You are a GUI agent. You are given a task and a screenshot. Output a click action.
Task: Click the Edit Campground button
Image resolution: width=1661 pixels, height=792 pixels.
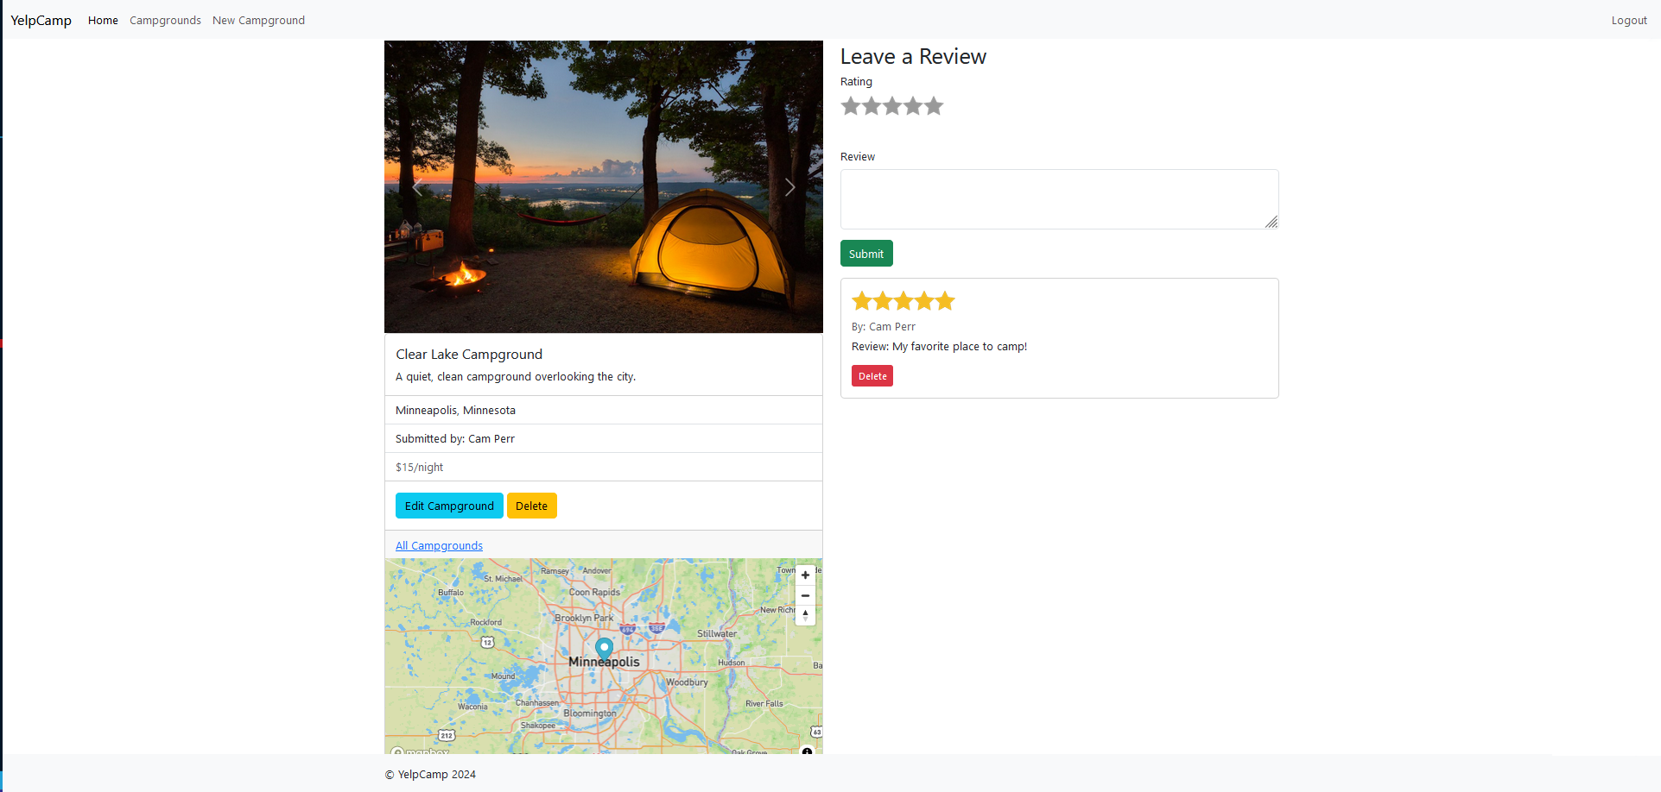(x=449, y=506)
